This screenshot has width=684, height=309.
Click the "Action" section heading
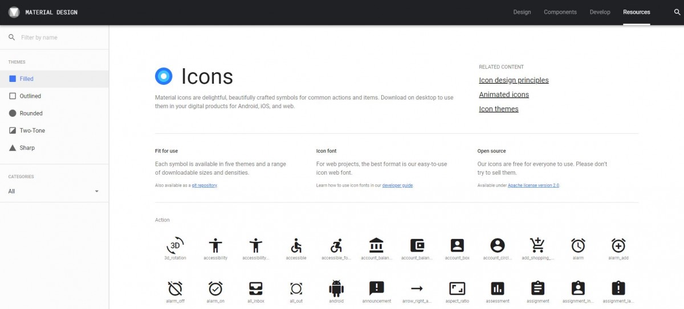(162, 220)
